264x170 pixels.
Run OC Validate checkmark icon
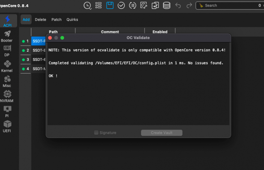[x=121, y=5]
